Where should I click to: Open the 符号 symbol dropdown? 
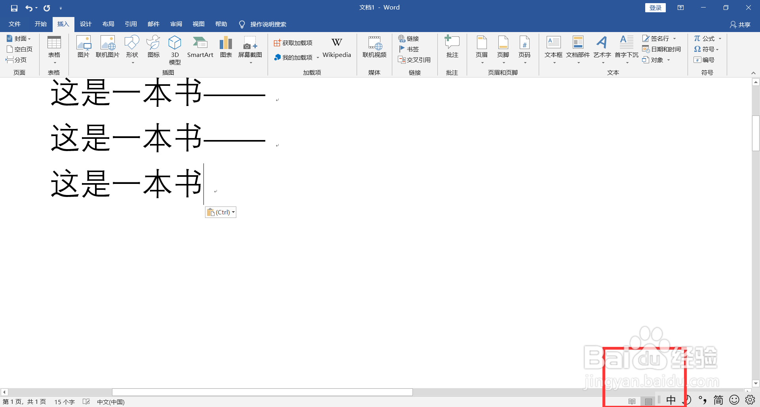(x=707, y=49)
